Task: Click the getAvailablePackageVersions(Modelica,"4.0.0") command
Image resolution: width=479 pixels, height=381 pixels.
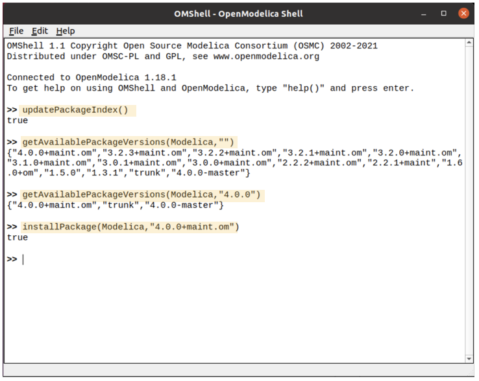Action: (141, 194)
